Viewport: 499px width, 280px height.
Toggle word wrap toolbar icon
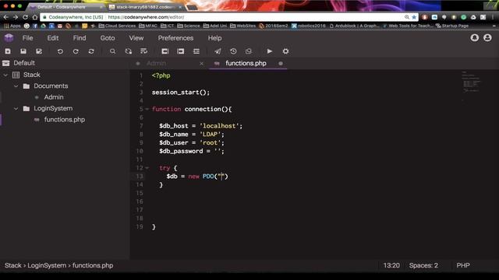click(x=143, y=51)
